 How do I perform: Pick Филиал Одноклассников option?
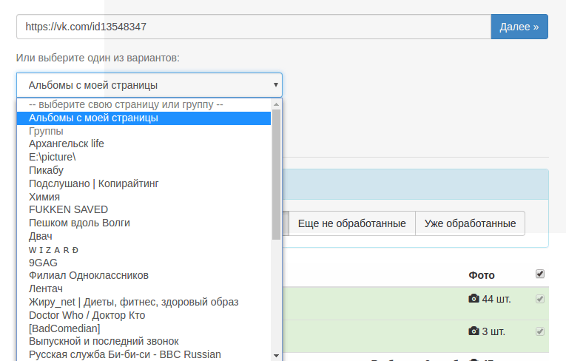(x=144, y=275)
